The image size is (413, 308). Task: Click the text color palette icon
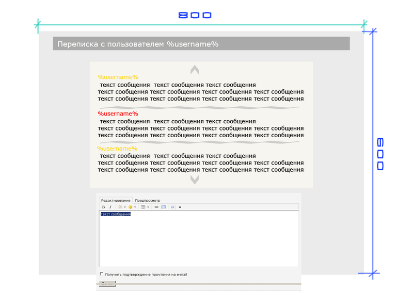(120, 207)
